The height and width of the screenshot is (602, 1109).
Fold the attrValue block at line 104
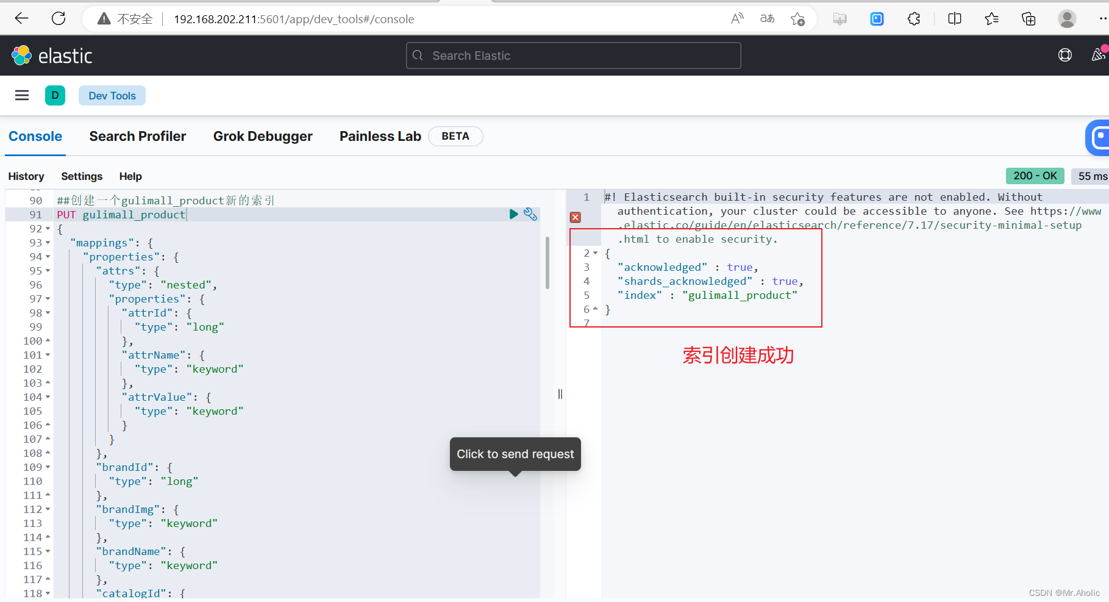tap(48, 397)
